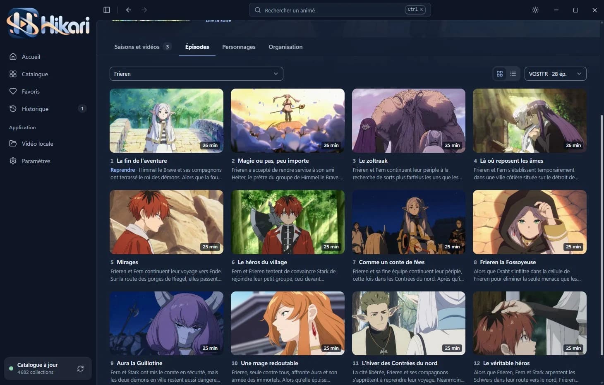Open episode 7 Comme un conte de fées thumbnail
The width and height of the screenshot is (604, 385).
tap(409, 222)
